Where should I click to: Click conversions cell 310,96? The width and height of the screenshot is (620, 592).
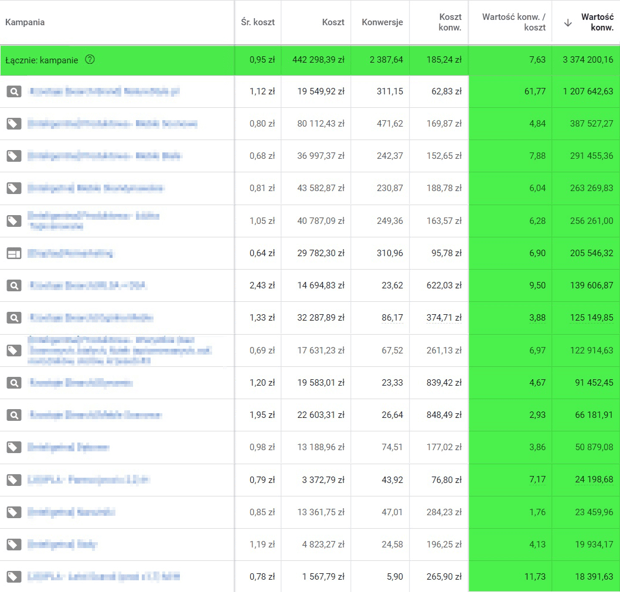point(390,253)
